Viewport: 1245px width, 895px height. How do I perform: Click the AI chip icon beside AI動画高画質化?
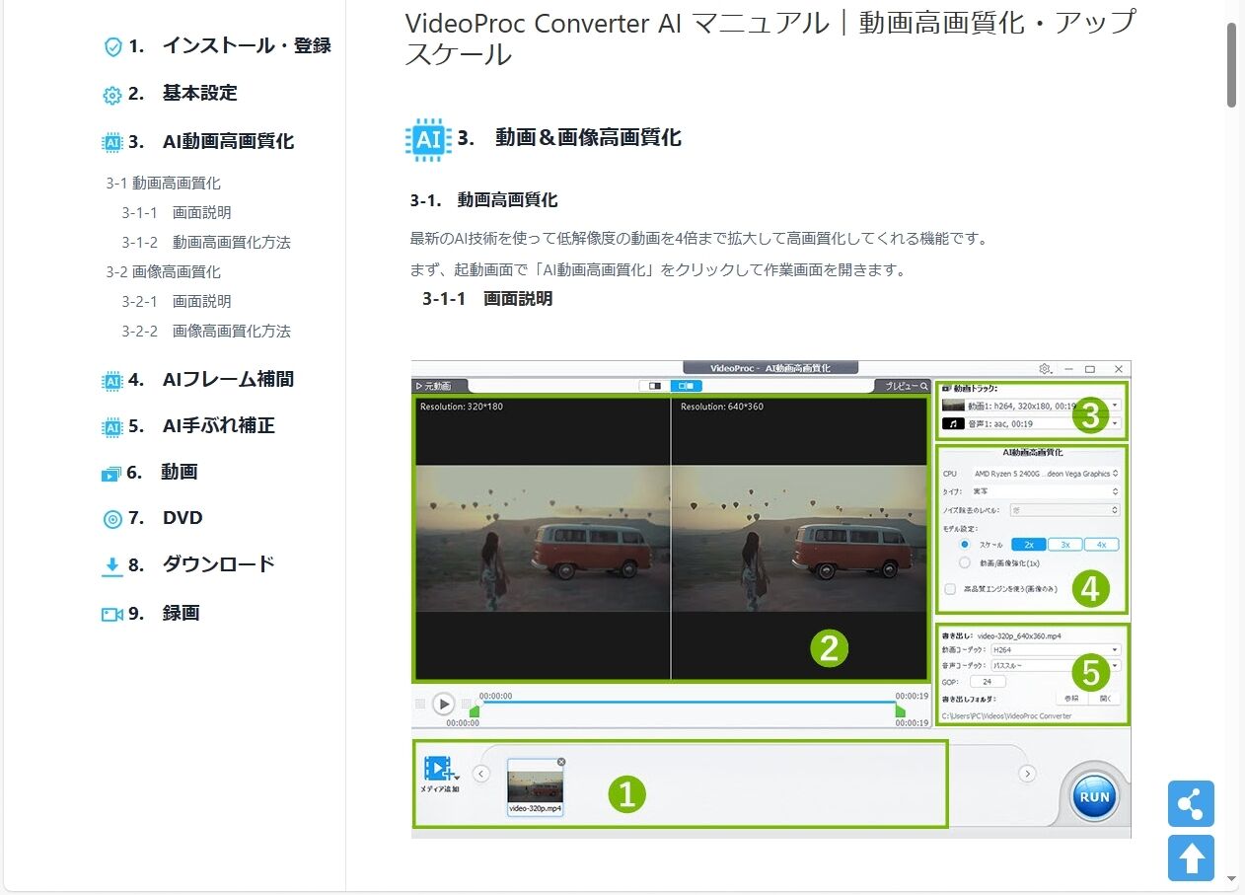click(x=112, y=143)
